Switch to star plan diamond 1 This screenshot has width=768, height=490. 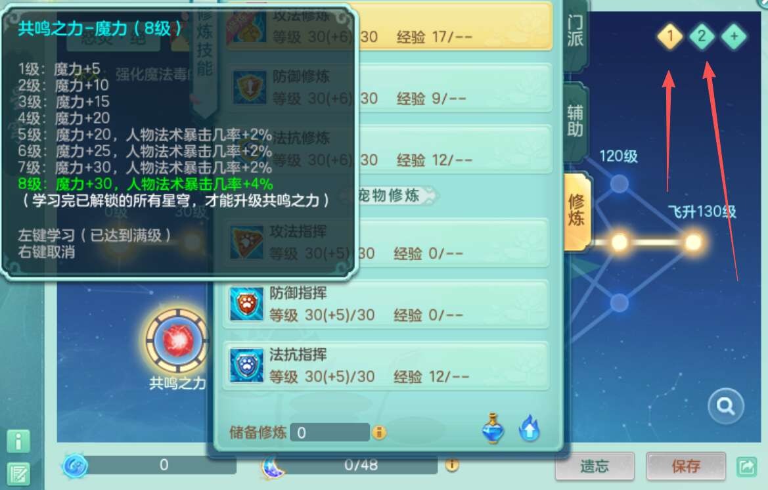click(x=669, y=35)
